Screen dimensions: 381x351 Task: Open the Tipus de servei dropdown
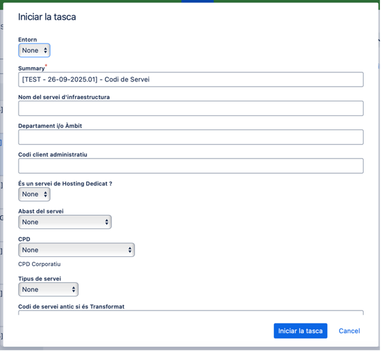[48, 289]
